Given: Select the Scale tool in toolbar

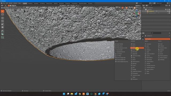Looking at the screenshot, I should click(x=2, y=24).
